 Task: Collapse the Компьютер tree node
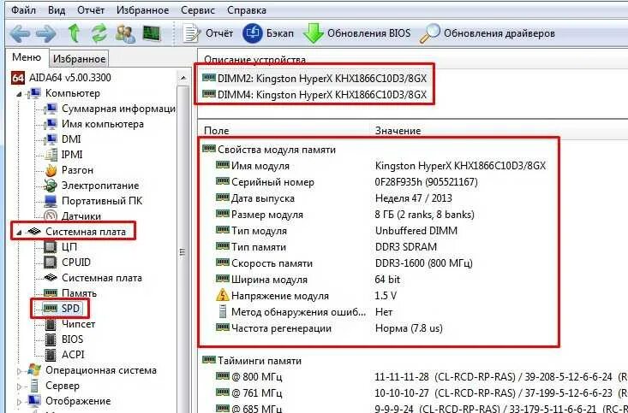tap(19, 94)
